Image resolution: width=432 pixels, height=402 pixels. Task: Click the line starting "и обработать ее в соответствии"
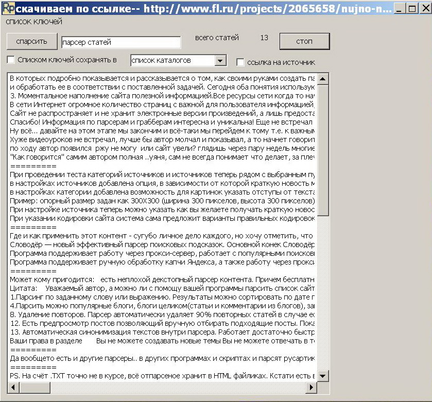[162, 88]
